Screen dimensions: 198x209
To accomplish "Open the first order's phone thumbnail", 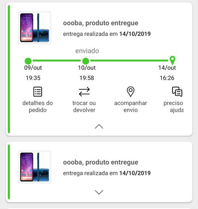I will pos(34,28).
